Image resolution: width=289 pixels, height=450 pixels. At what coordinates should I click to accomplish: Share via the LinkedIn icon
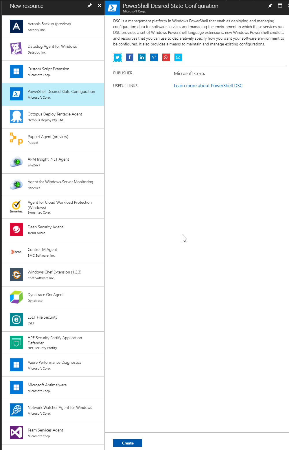click(142, 57)
